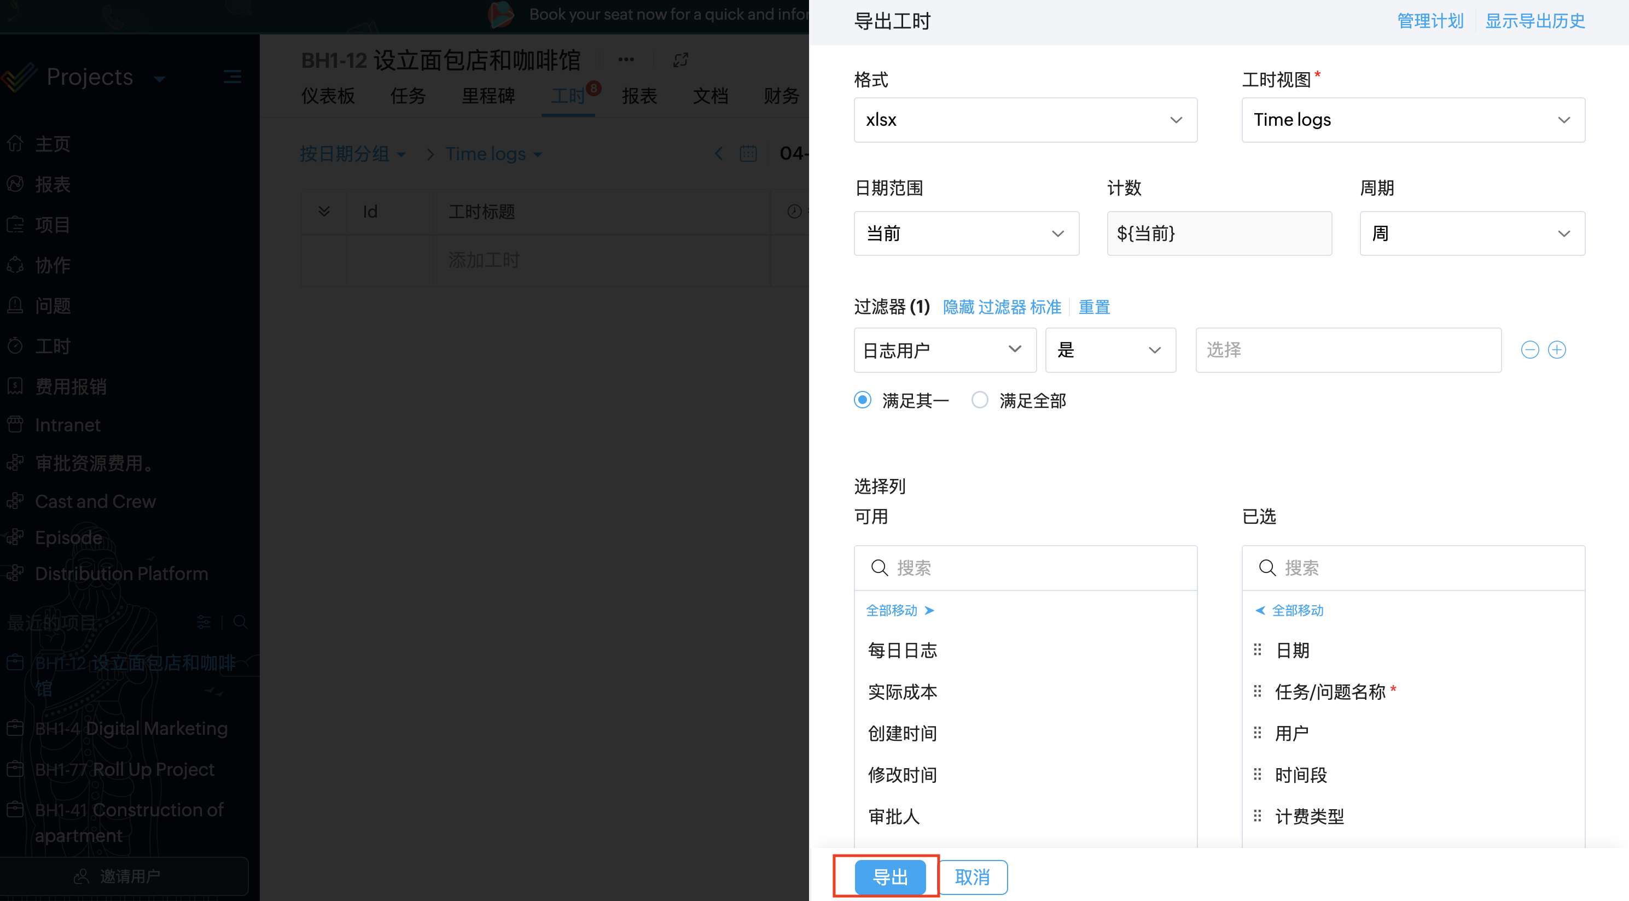Click the left arrow next to 全部移动 in 已选 list
Screen dimensions: 1629x901
point(1260,610)
